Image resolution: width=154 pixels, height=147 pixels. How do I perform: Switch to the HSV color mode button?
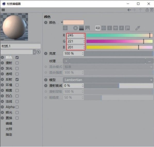pyautogui.click(x=104, y=28)
